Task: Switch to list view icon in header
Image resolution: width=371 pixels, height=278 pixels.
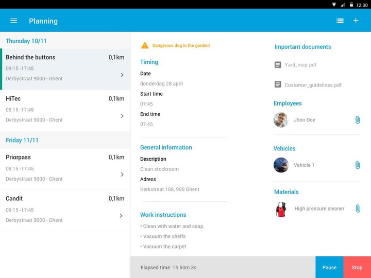Action: 340,21
